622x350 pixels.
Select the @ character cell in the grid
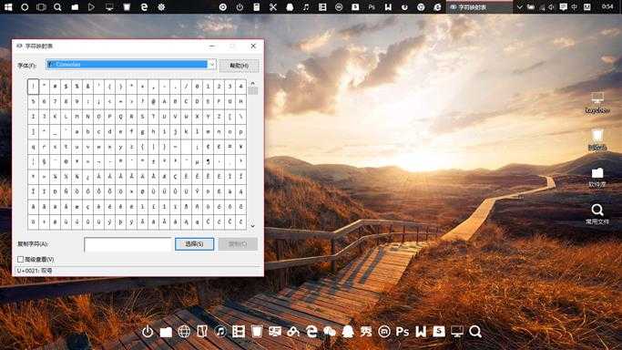click(153, 101)
